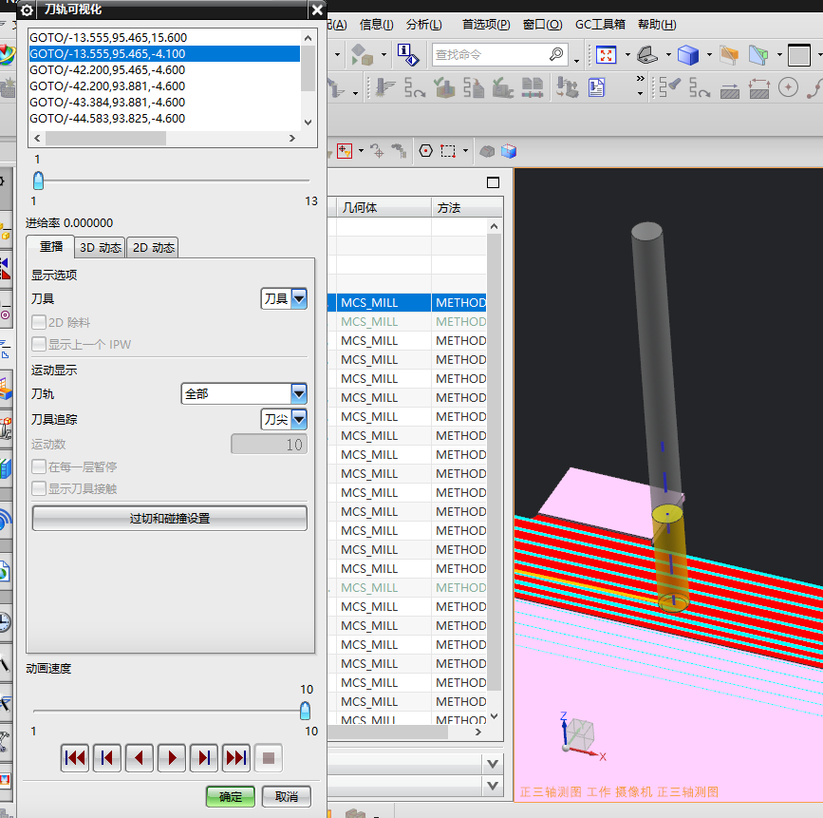
Task: Open the GC工具箱 menu
Action: [600, 25]
